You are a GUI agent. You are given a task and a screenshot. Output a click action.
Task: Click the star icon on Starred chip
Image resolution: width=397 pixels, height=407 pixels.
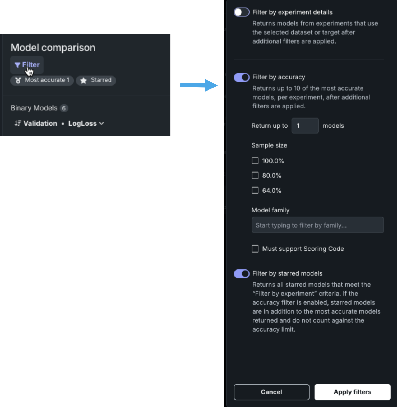[84, 81]
